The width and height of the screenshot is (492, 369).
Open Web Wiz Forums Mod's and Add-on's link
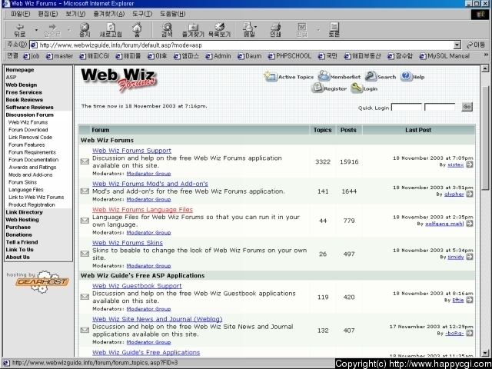[150, 184]
